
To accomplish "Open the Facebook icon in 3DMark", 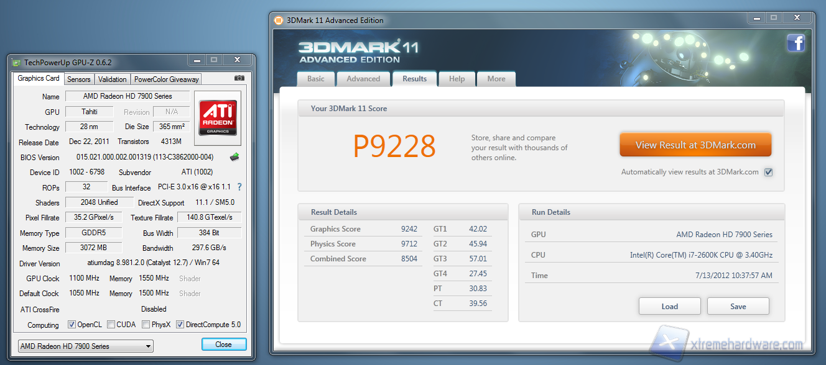I will [796, 43].
